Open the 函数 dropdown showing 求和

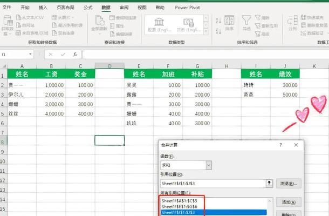(x=186, y=165)
